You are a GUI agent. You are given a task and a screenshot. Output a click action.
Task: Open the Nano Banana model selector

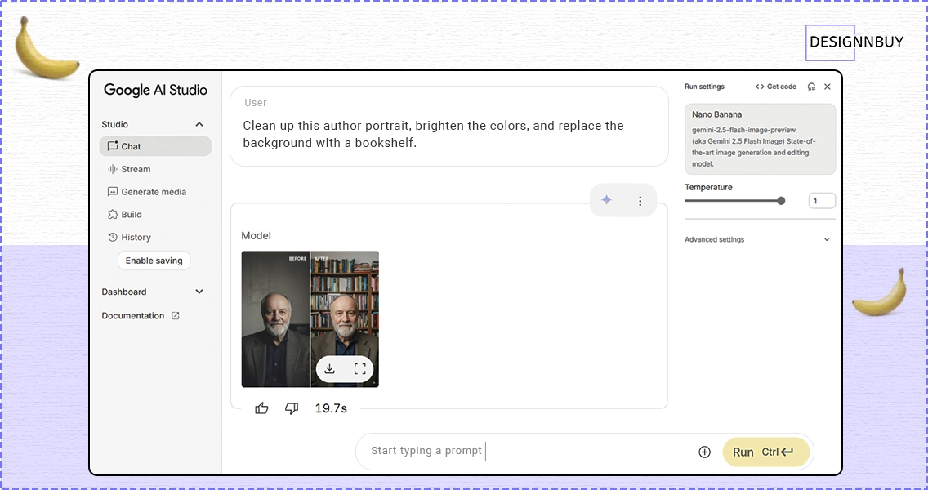pos(760,139)
